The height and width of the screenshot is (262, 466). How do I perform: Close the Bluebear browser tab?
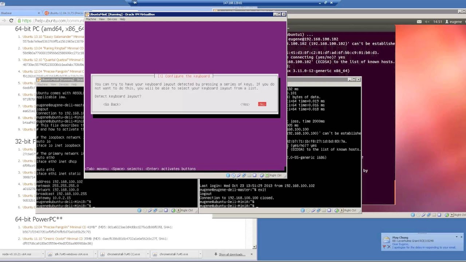[39, 13]
